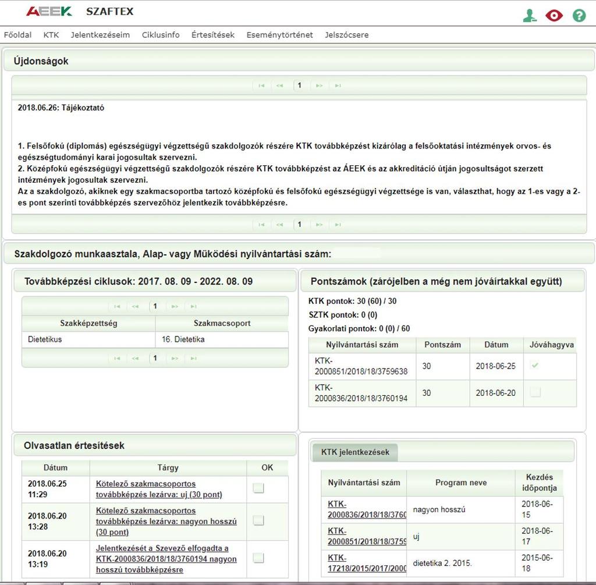
Task: Click previous-page arrow in bottom Újdonságok pager
Action: tap(280, 225)
